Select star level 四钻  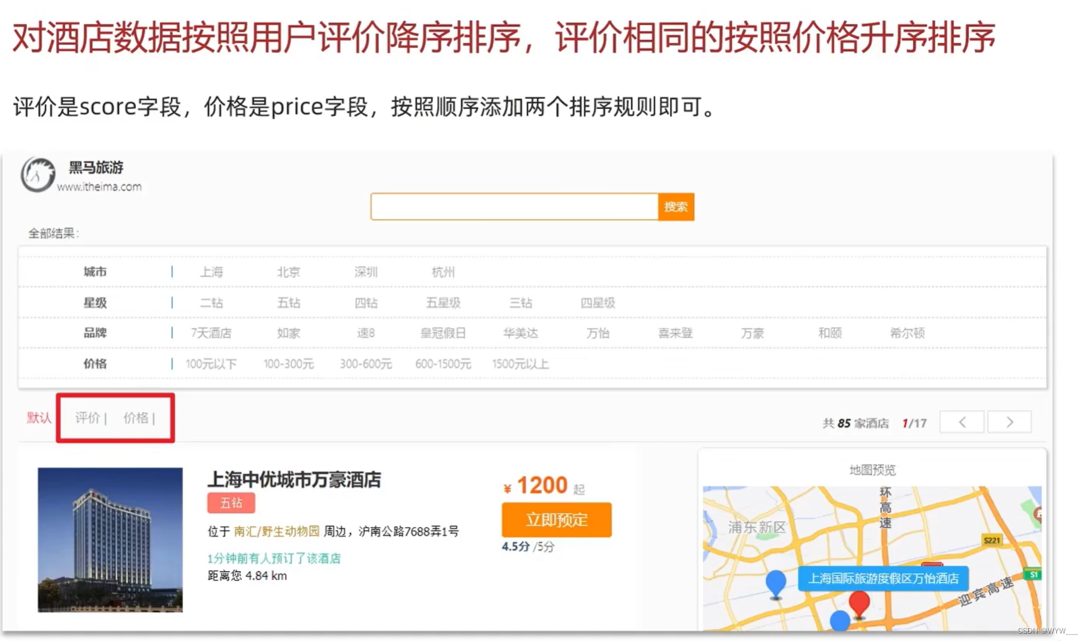366,303
